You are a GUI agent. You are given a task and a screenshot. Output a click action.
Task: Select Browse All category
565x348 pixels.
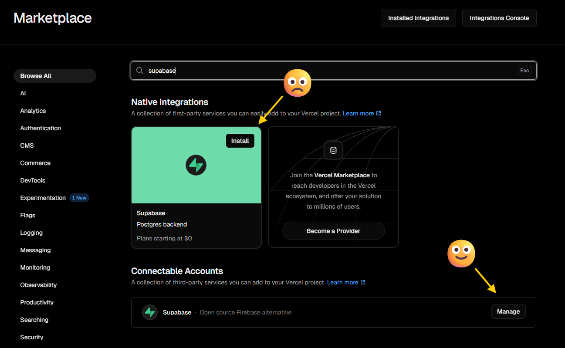(x=55, y=76)
